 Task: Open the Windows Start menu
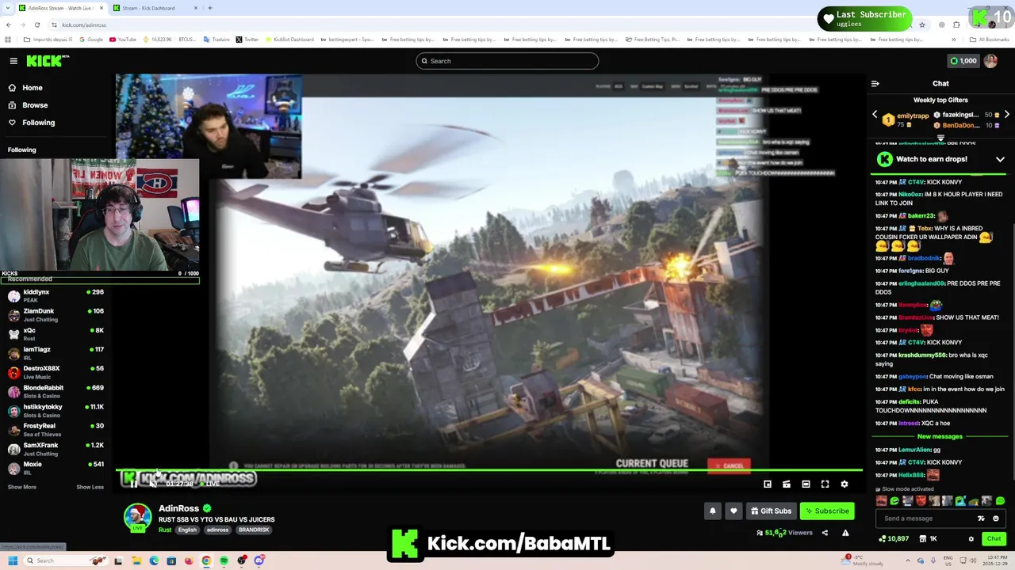point(12,560)
